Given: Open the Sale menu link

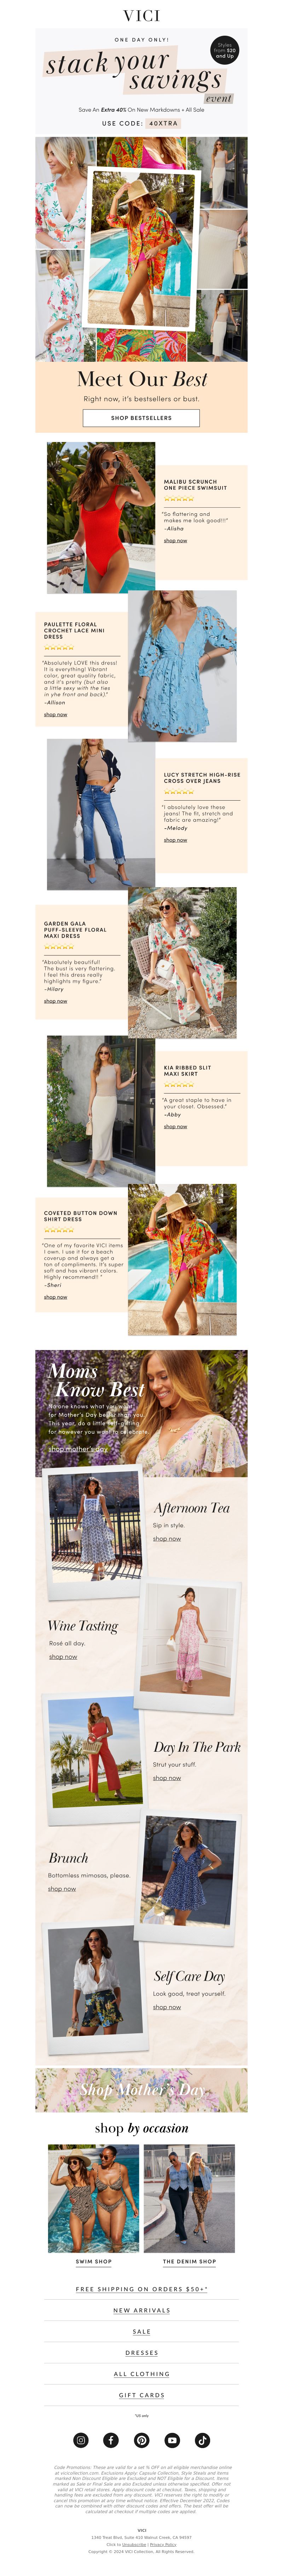Looking at the screenshot, I should (141, 2331).
